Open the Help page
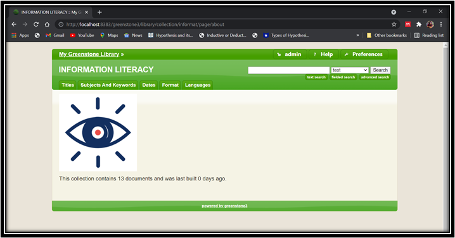This screenshot has width=455, height=238. (323, 54)
